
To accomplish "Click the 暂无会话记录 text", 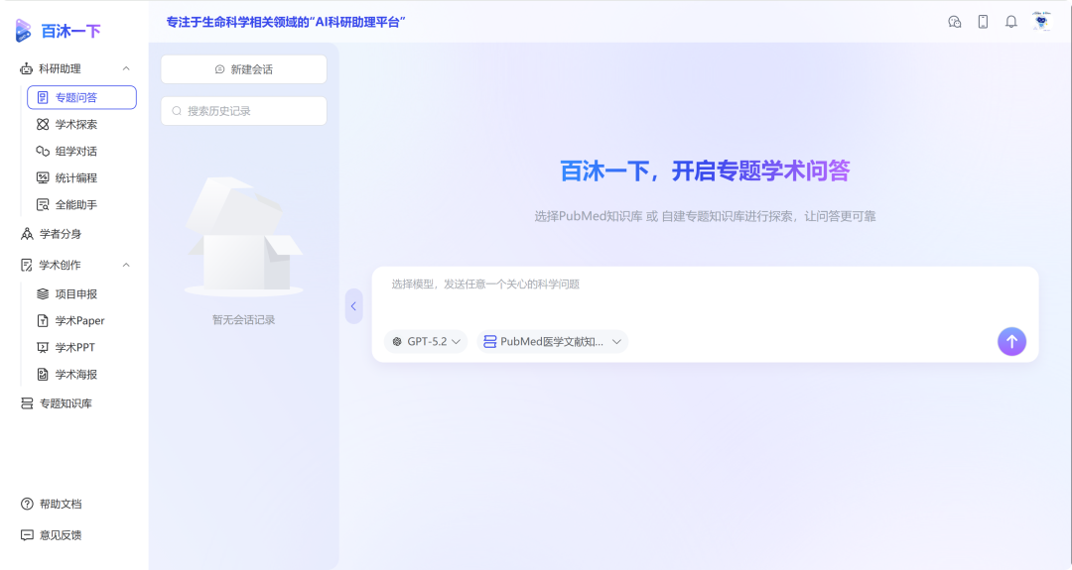I will (x=243, y=319).
